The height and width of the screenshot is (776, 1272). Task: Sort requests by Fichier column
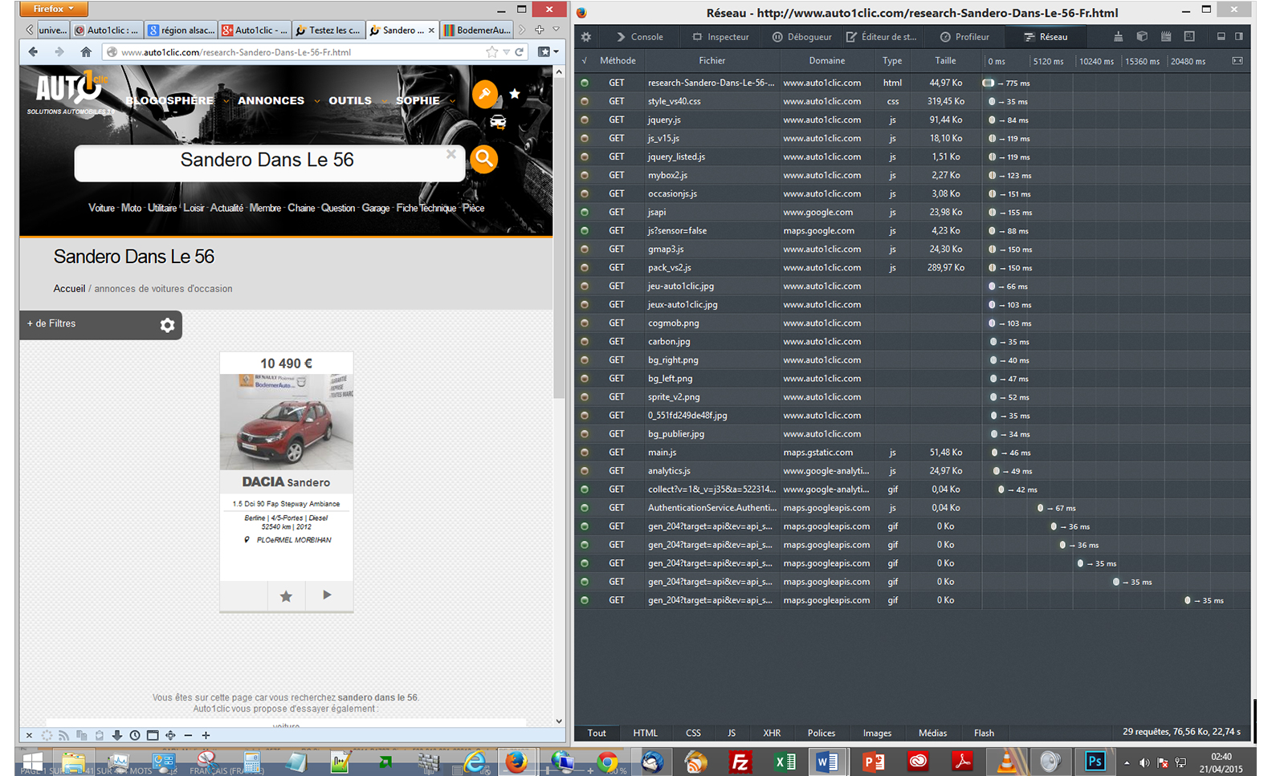(711, 61)
